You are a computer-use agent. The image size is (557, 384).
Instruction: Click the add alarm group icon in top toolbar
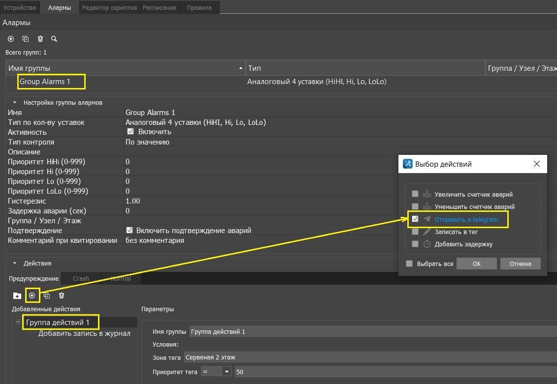[x=11, y=39]
